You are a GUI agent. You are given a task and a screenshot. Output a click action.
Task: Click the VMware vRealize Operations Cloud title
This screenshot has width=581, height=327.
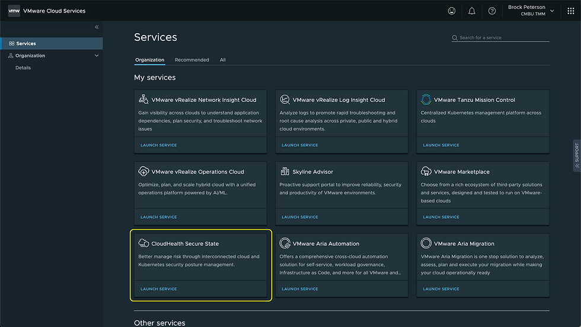pos(197,172)
